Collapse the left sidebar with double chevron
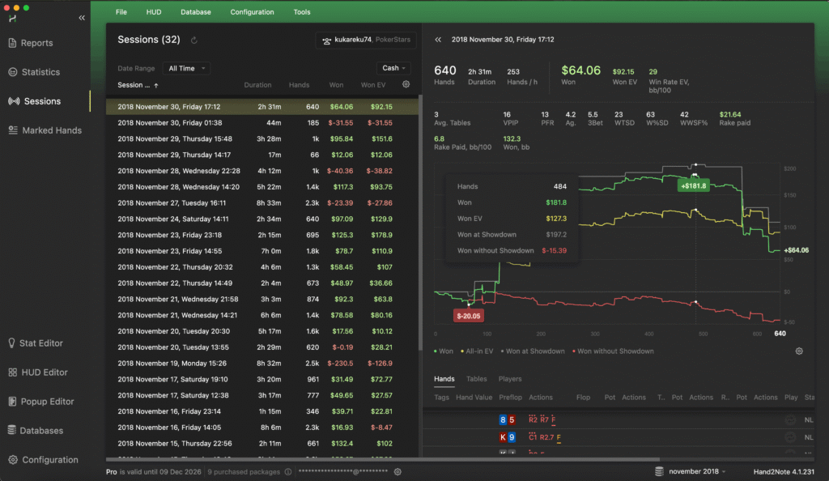 click(82, 18)
